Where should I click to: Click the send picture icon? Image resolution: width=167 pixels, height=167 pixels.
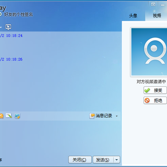pyautogui.click(x=9, y=116)
